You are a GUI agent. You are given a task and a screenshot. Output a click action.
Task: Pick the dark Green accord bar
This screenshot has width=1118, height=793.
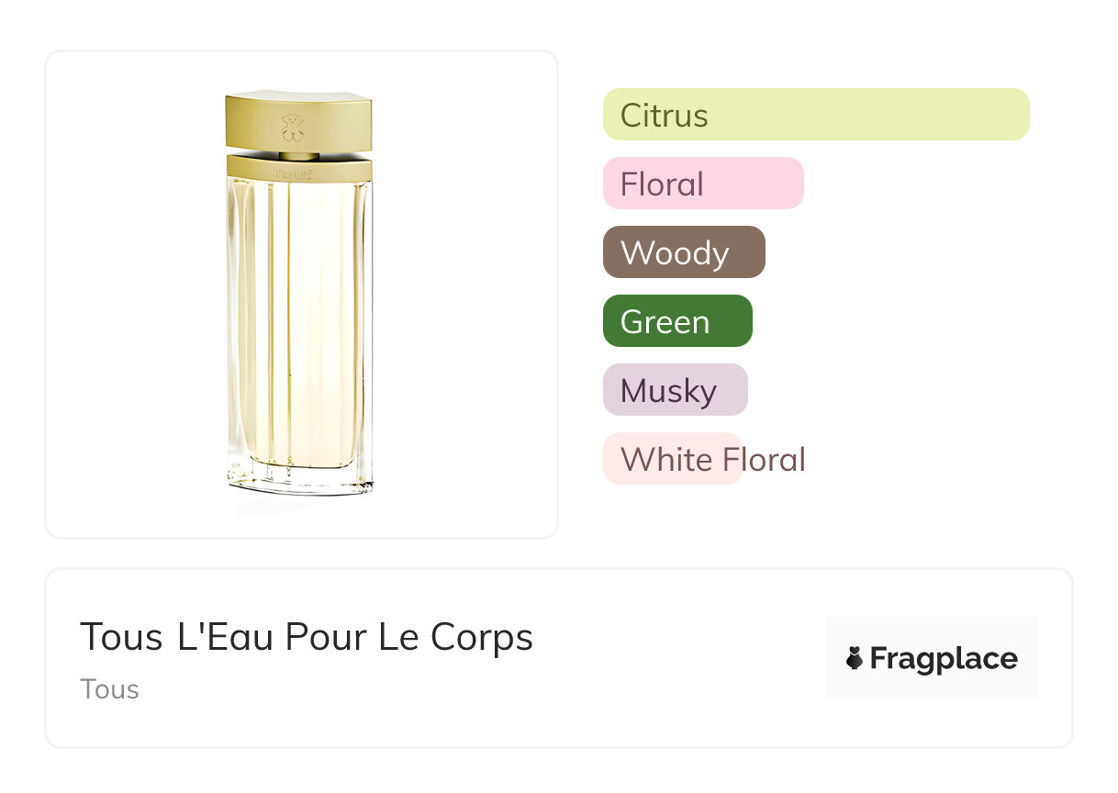[676, 321]
